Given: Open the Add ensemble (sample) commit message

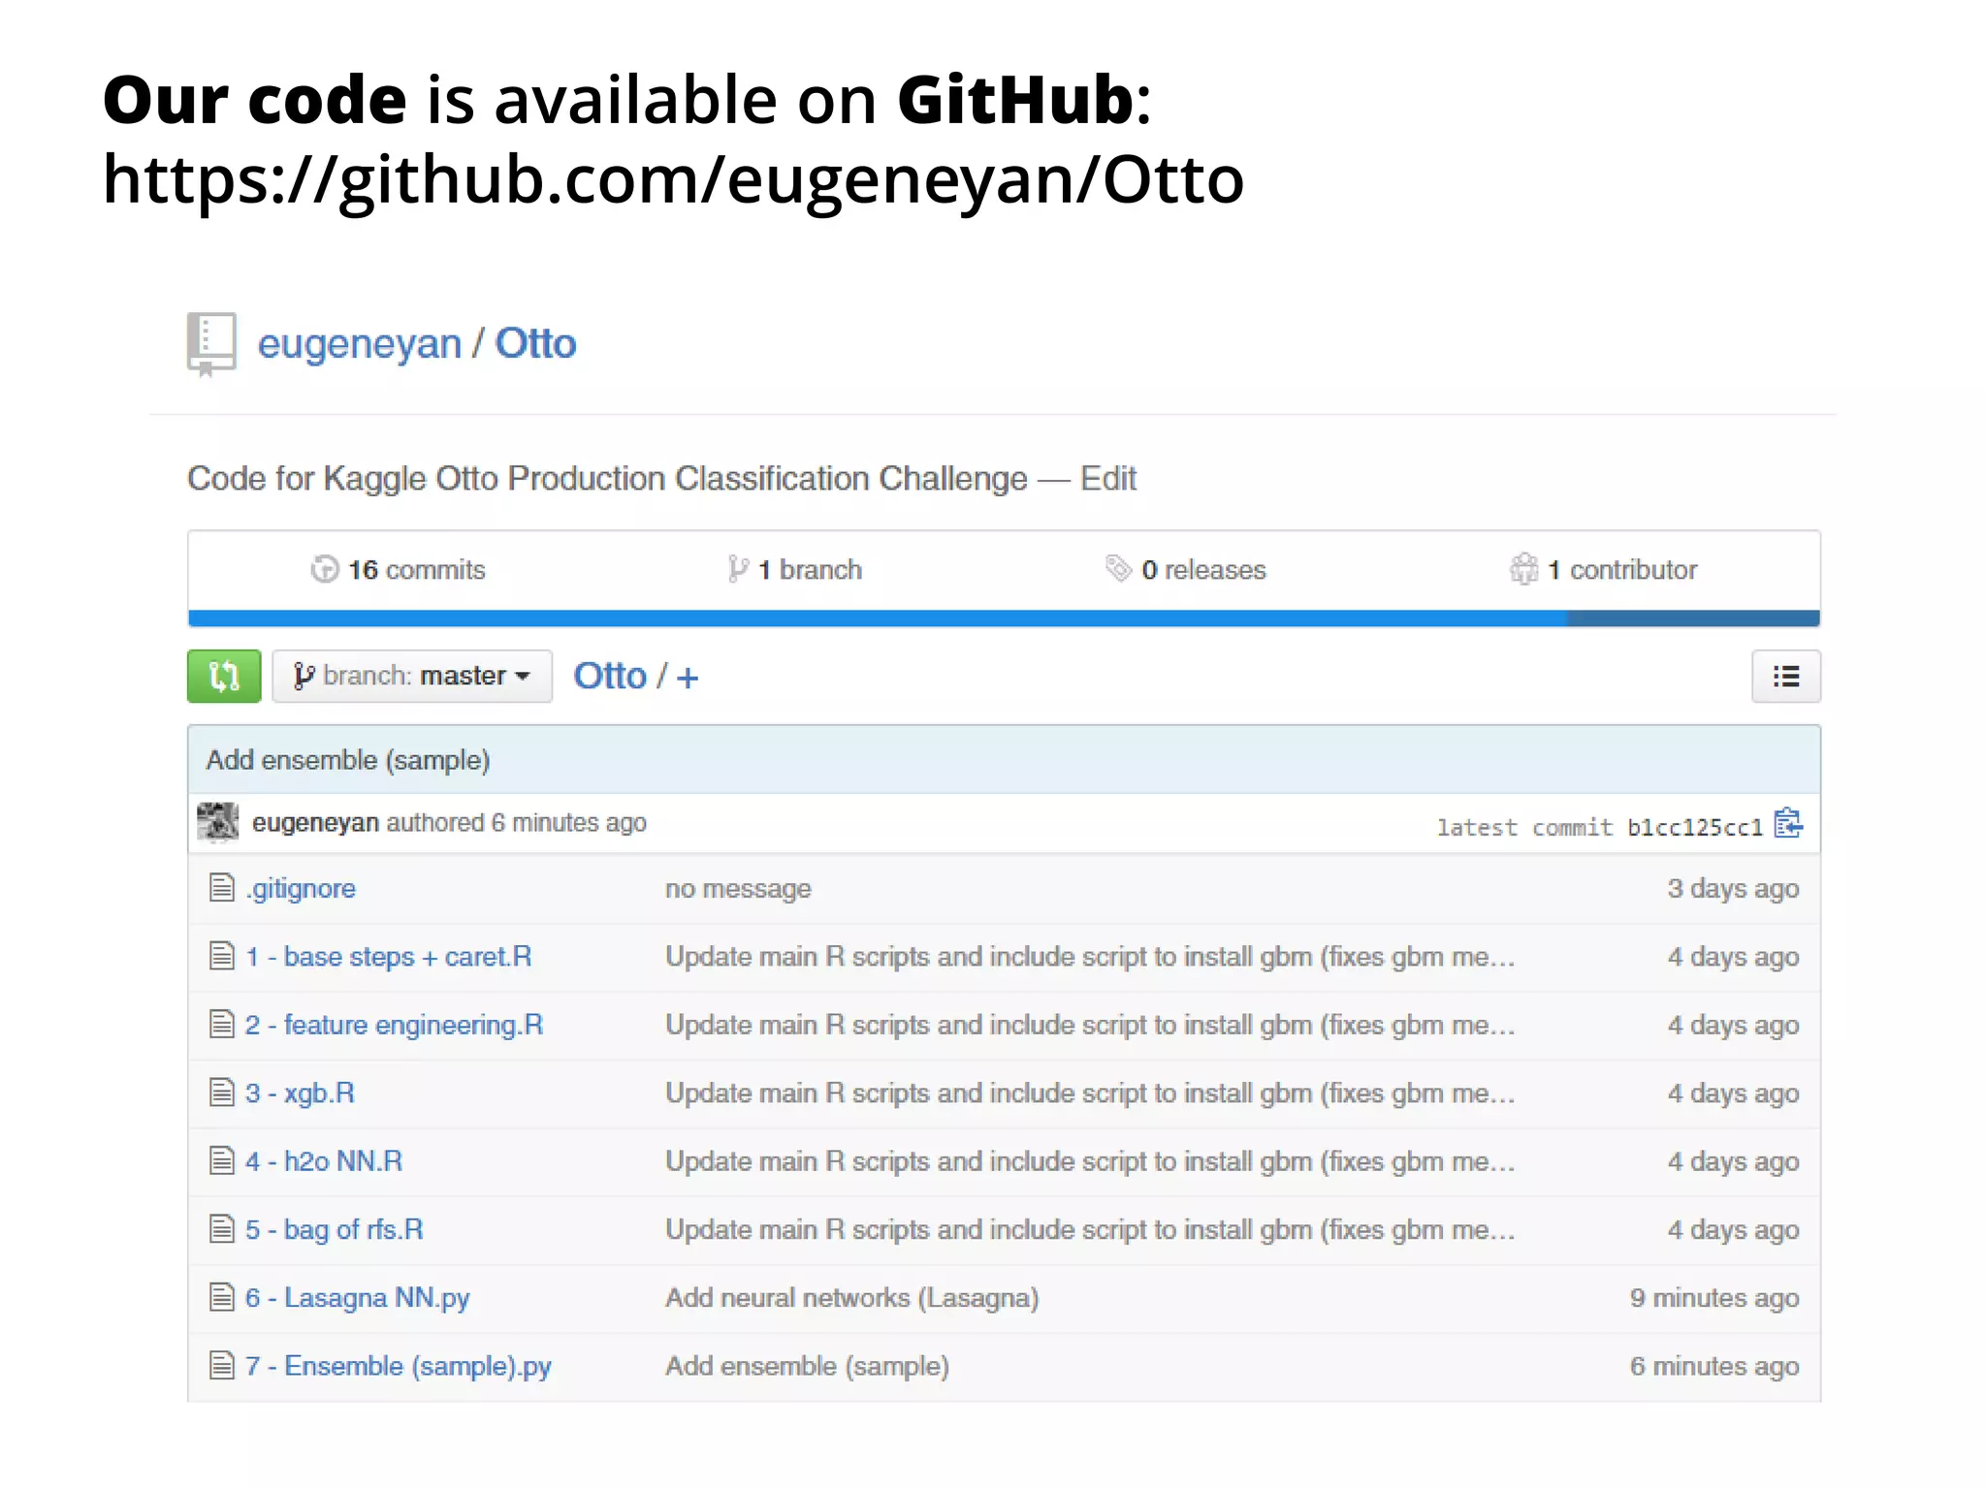Looking at the screenshot, I should pos(348,760).
